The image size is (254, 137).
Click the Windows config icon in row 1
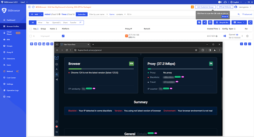pyautogui.click(x=225, y=36)
